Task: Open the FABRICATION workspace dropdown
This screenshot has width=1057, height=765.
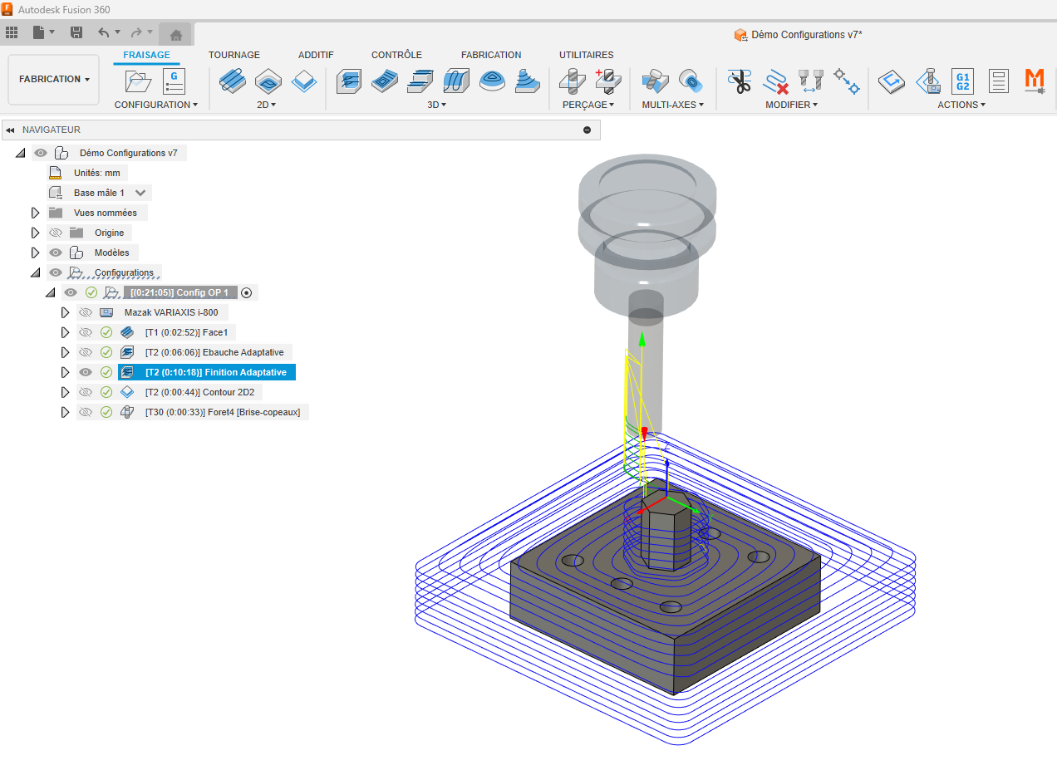Action: [x=54, y=79]
